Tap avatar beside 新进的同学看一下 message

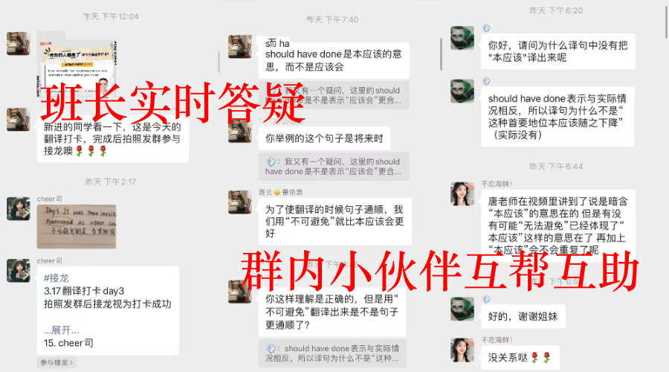pos(19,119)
